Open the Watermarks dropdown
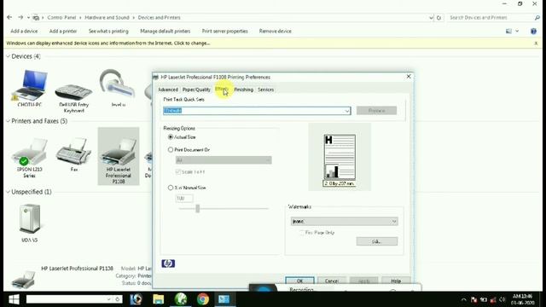Image resolution: width=546 pixels, height=307 pixels. tap(344, 222)
